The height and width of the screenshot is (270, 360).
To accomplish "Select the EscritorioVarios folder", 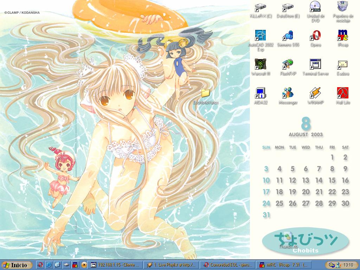I will tap(206, 96).
